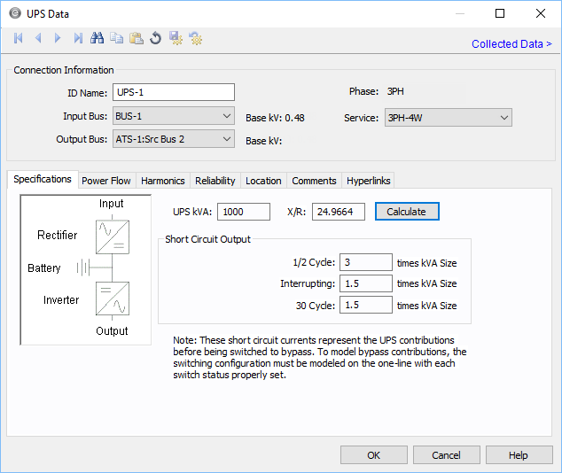Click the OK button
The width and height of the screenshot is (562, 473).
click(x=373, y=454)
